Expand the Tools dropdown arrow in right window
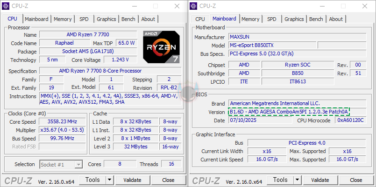Screen dimensions: 376x187 (x=298, y=180)
